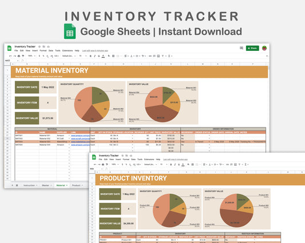Open supplier dropdown for Material 001 row
305x243 pixels.
(69, 136)
